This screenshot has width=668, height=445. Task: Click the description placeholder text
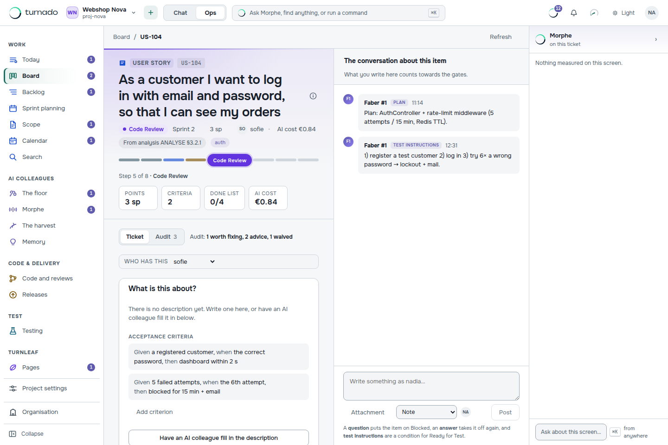click(x=208, y=313)
